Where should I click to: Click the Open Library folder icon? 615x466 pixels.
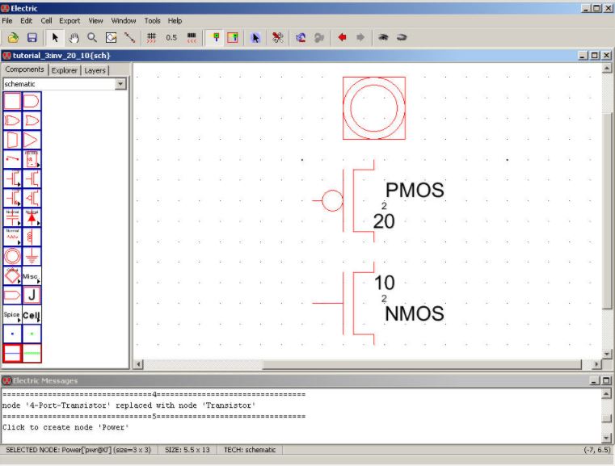pos(13,37)
